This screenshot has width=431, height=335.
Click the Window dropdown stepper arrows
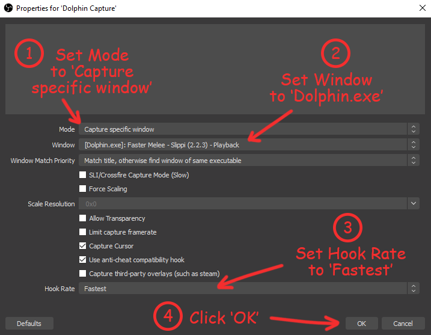414,145
